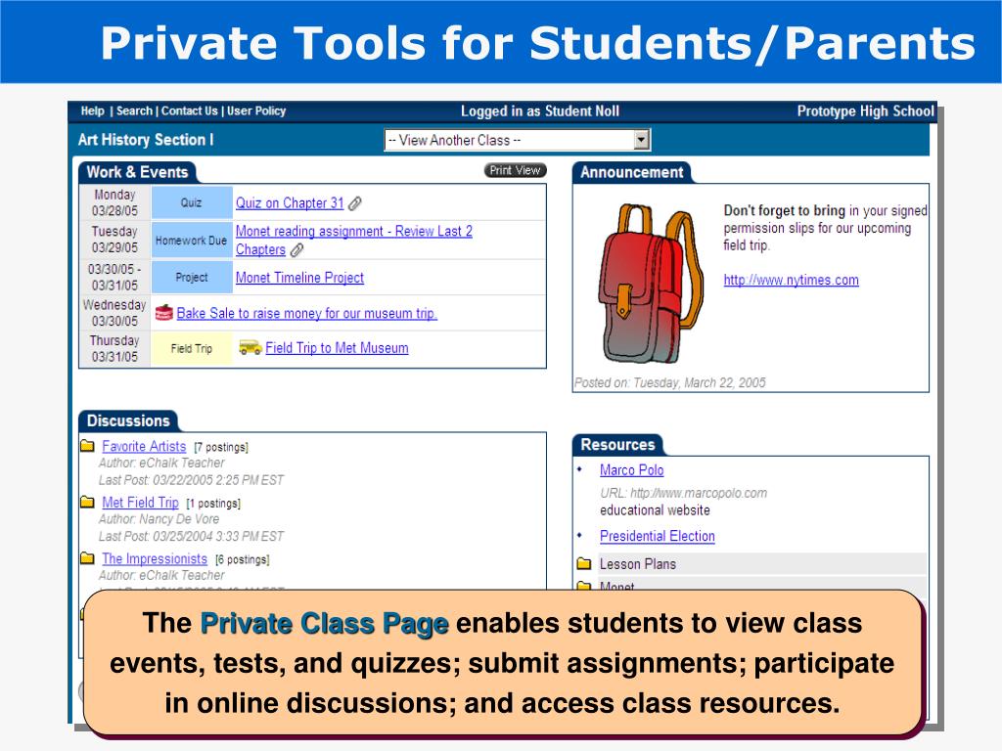Click the yellow Field Trip category cell

192,349
